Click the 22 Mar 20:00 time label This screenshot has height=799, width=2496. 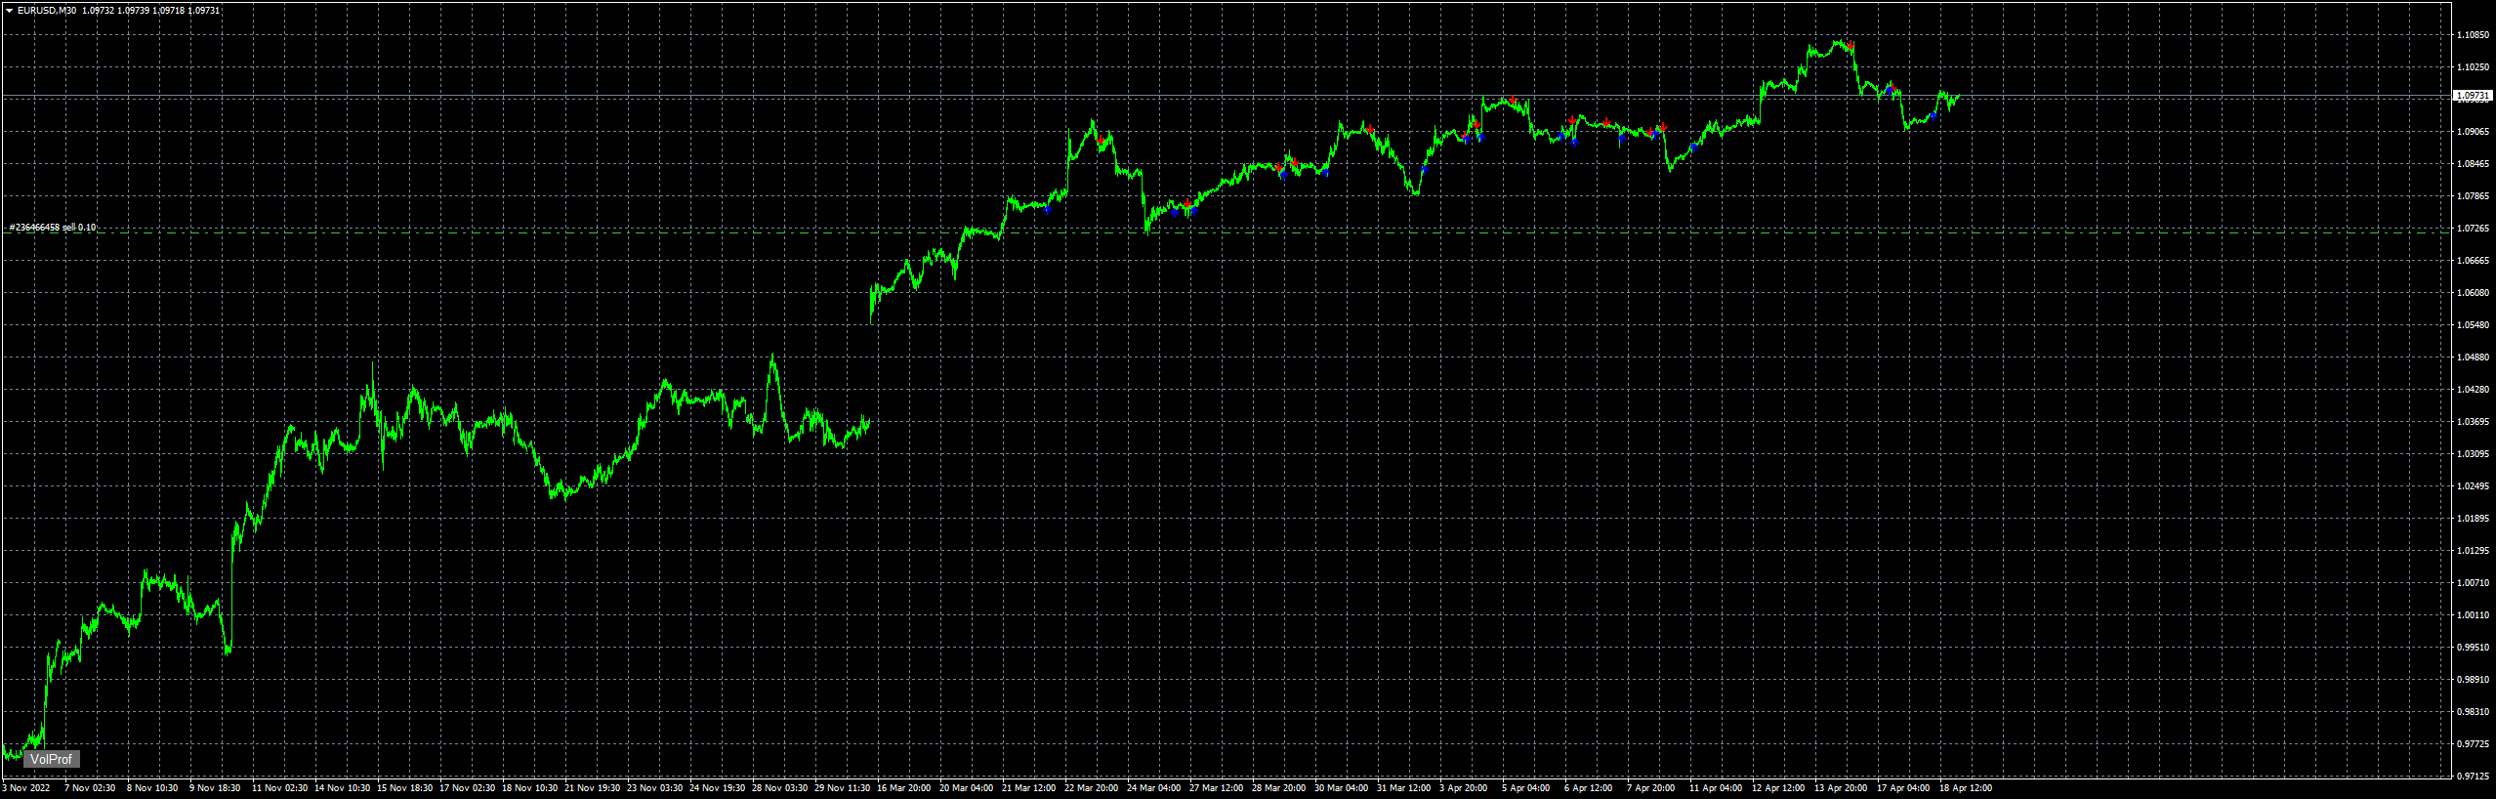click(1092, 788)
